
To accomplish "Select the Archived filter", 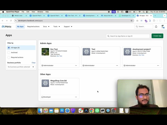I will (x=9, y=53).
